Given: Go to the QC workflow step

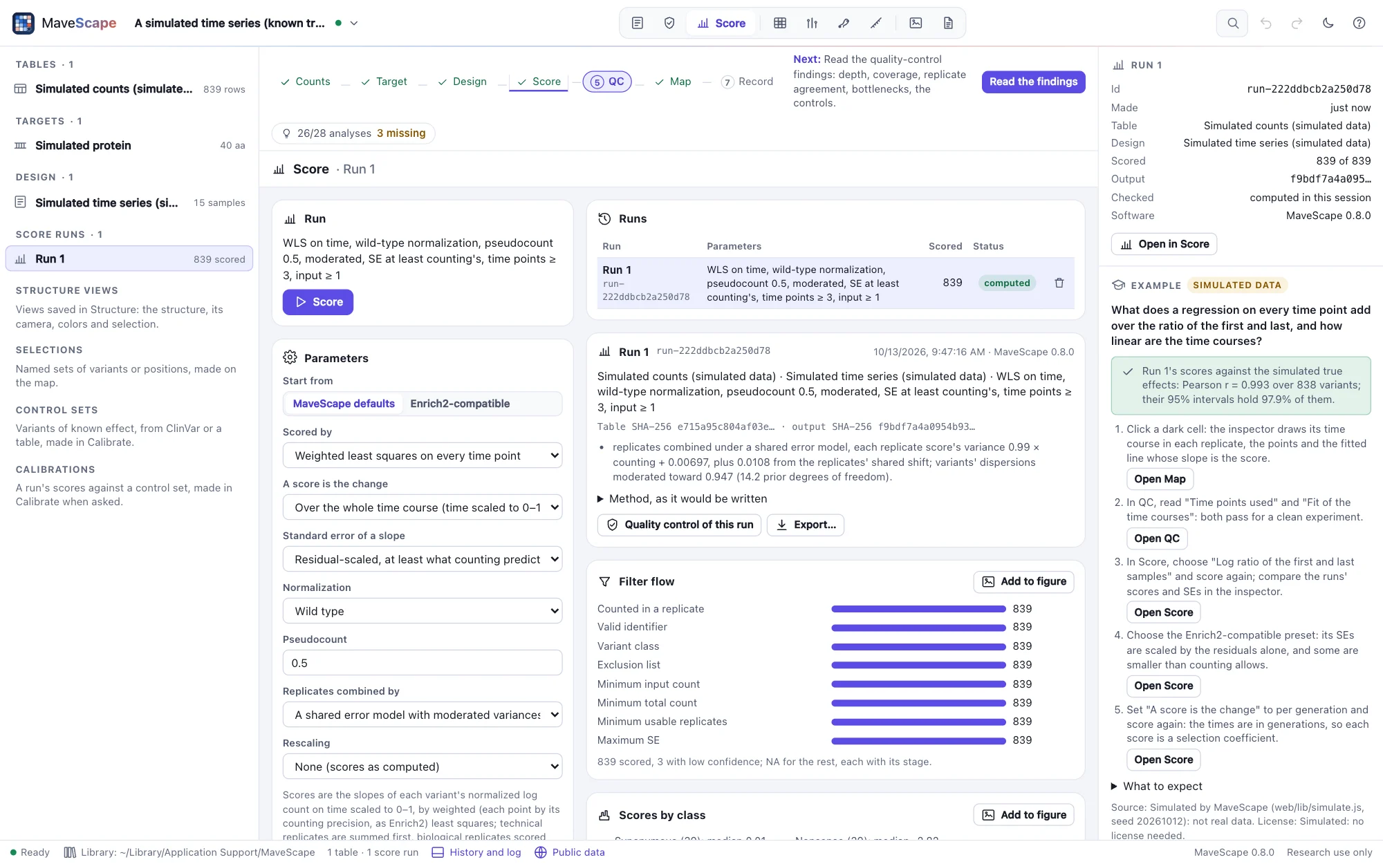Looking at the screenshot, I should pyautogui.click(x=607, y=82).
